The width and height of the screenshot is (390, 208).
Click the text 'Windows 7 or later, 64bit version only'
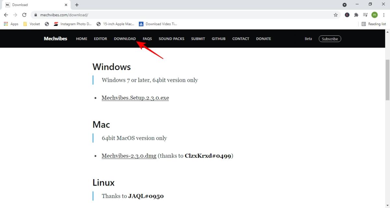[x=150, y=80]
